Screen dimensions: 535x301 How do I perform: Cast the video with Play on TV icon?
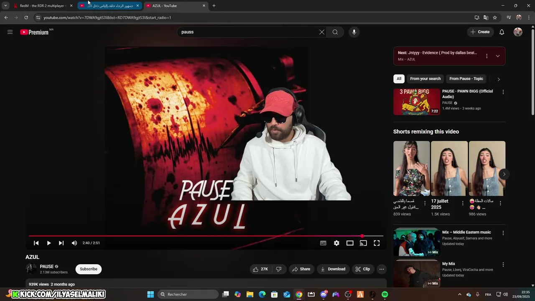(x=363, y=243)
